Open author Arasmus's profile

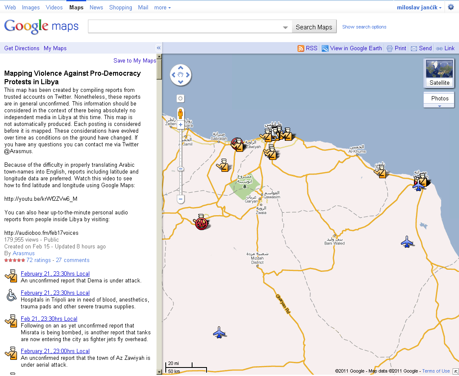pos(23,254)
